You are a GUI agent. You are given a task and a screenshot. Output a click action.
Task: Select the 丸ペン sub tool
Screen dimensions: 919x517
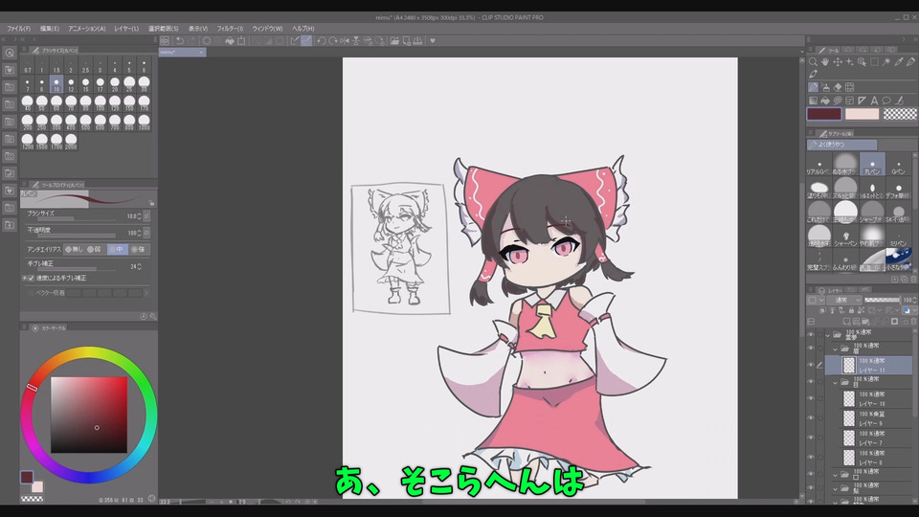tap(872, 164)
